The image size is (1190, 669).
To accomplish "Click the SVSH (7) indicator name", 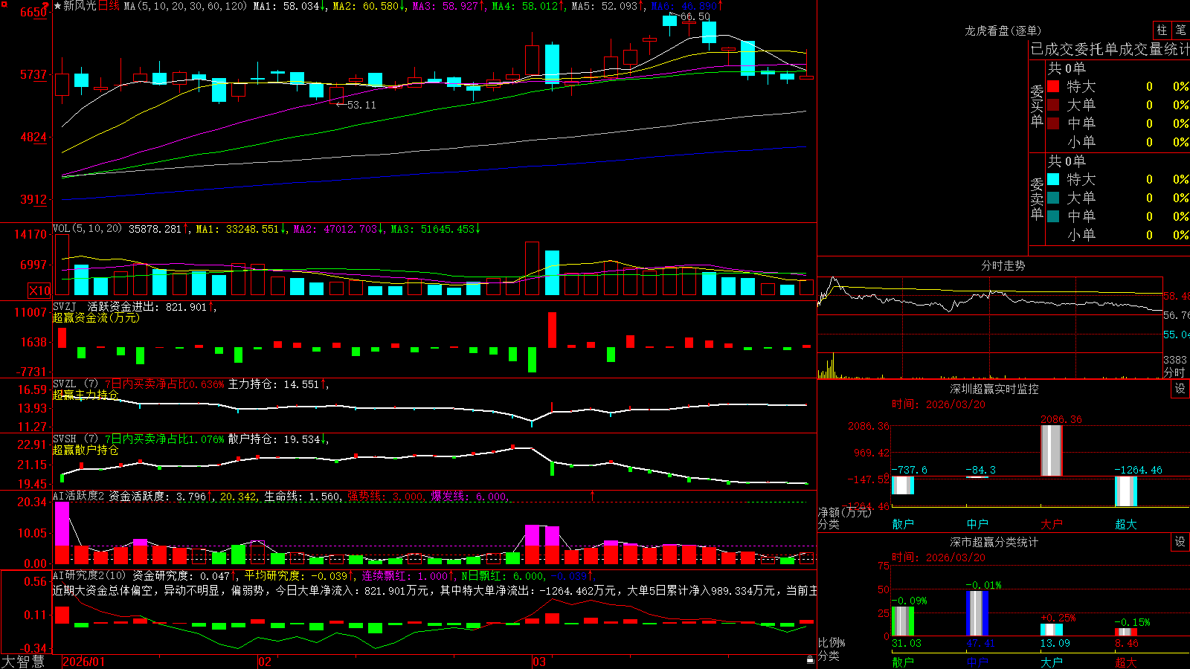I will (75, 439).
